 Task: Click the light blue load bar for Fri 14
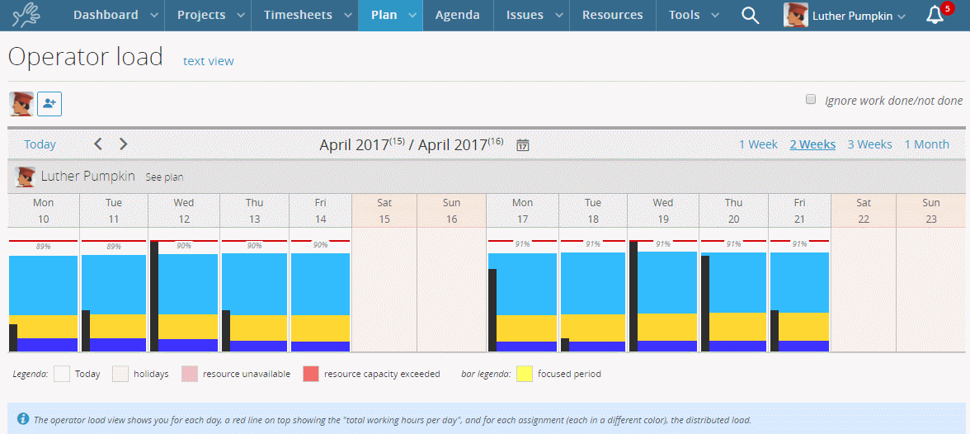320,284
